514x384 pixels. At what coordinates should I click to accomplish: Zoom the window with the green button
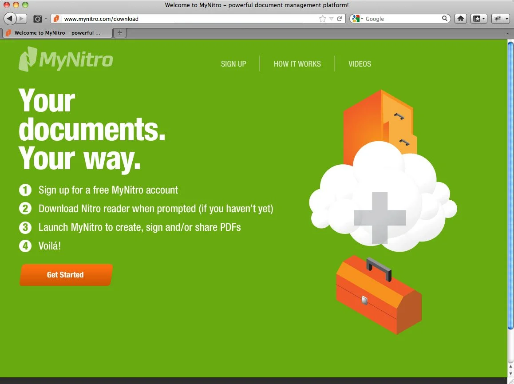[25, 4]
